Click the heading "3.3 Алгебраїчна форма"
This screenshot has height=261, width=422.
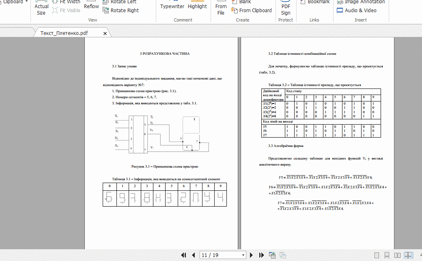286,146
